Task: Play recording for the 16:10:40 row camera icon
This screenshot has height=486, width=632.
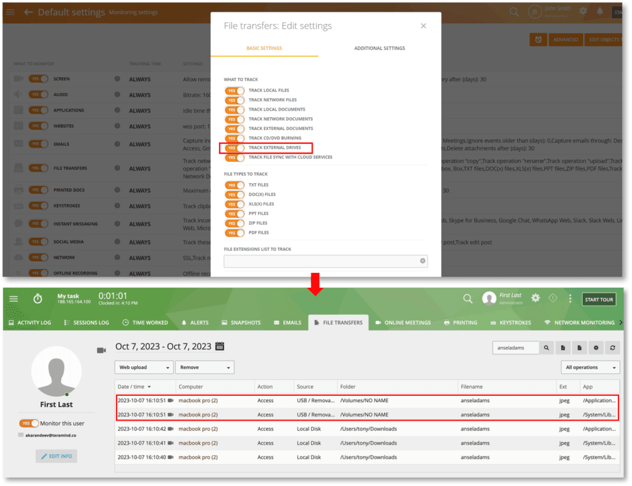Action: pos(170,457)
